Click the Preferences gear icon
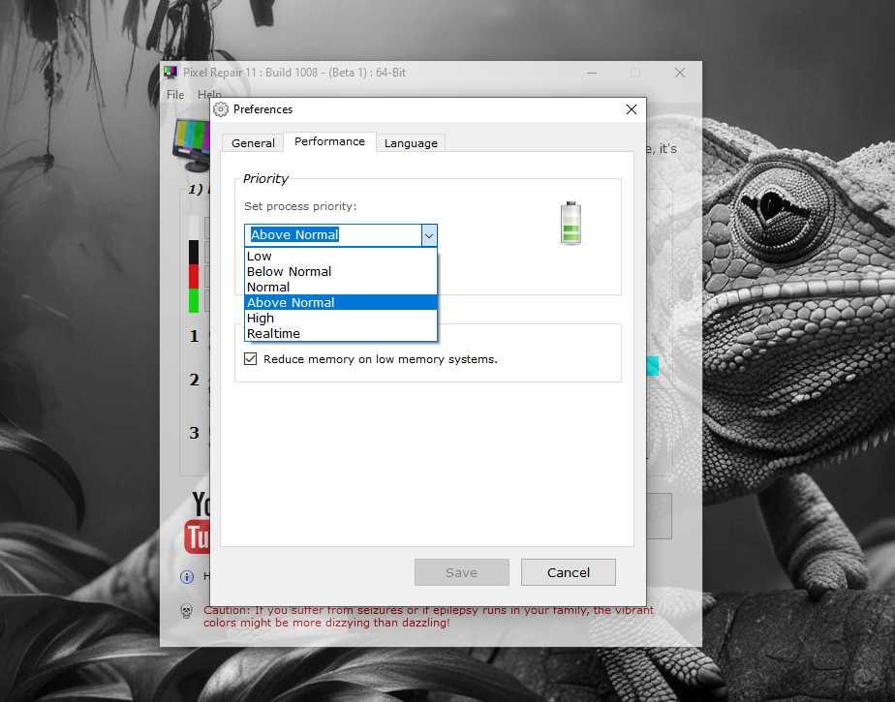 point(221,109)
